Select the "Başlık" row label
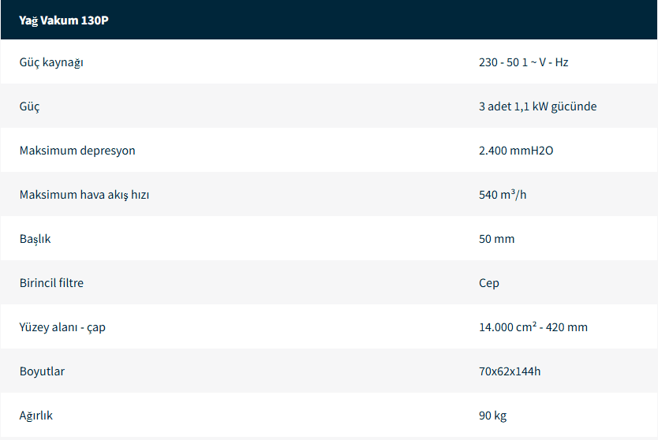 [35, 239]
